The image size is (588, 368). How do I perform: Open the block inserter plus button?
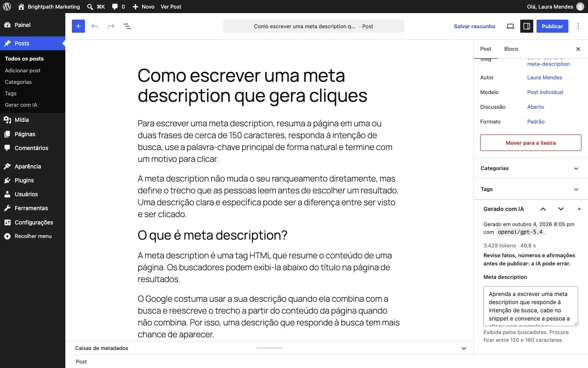coord(78,26)
